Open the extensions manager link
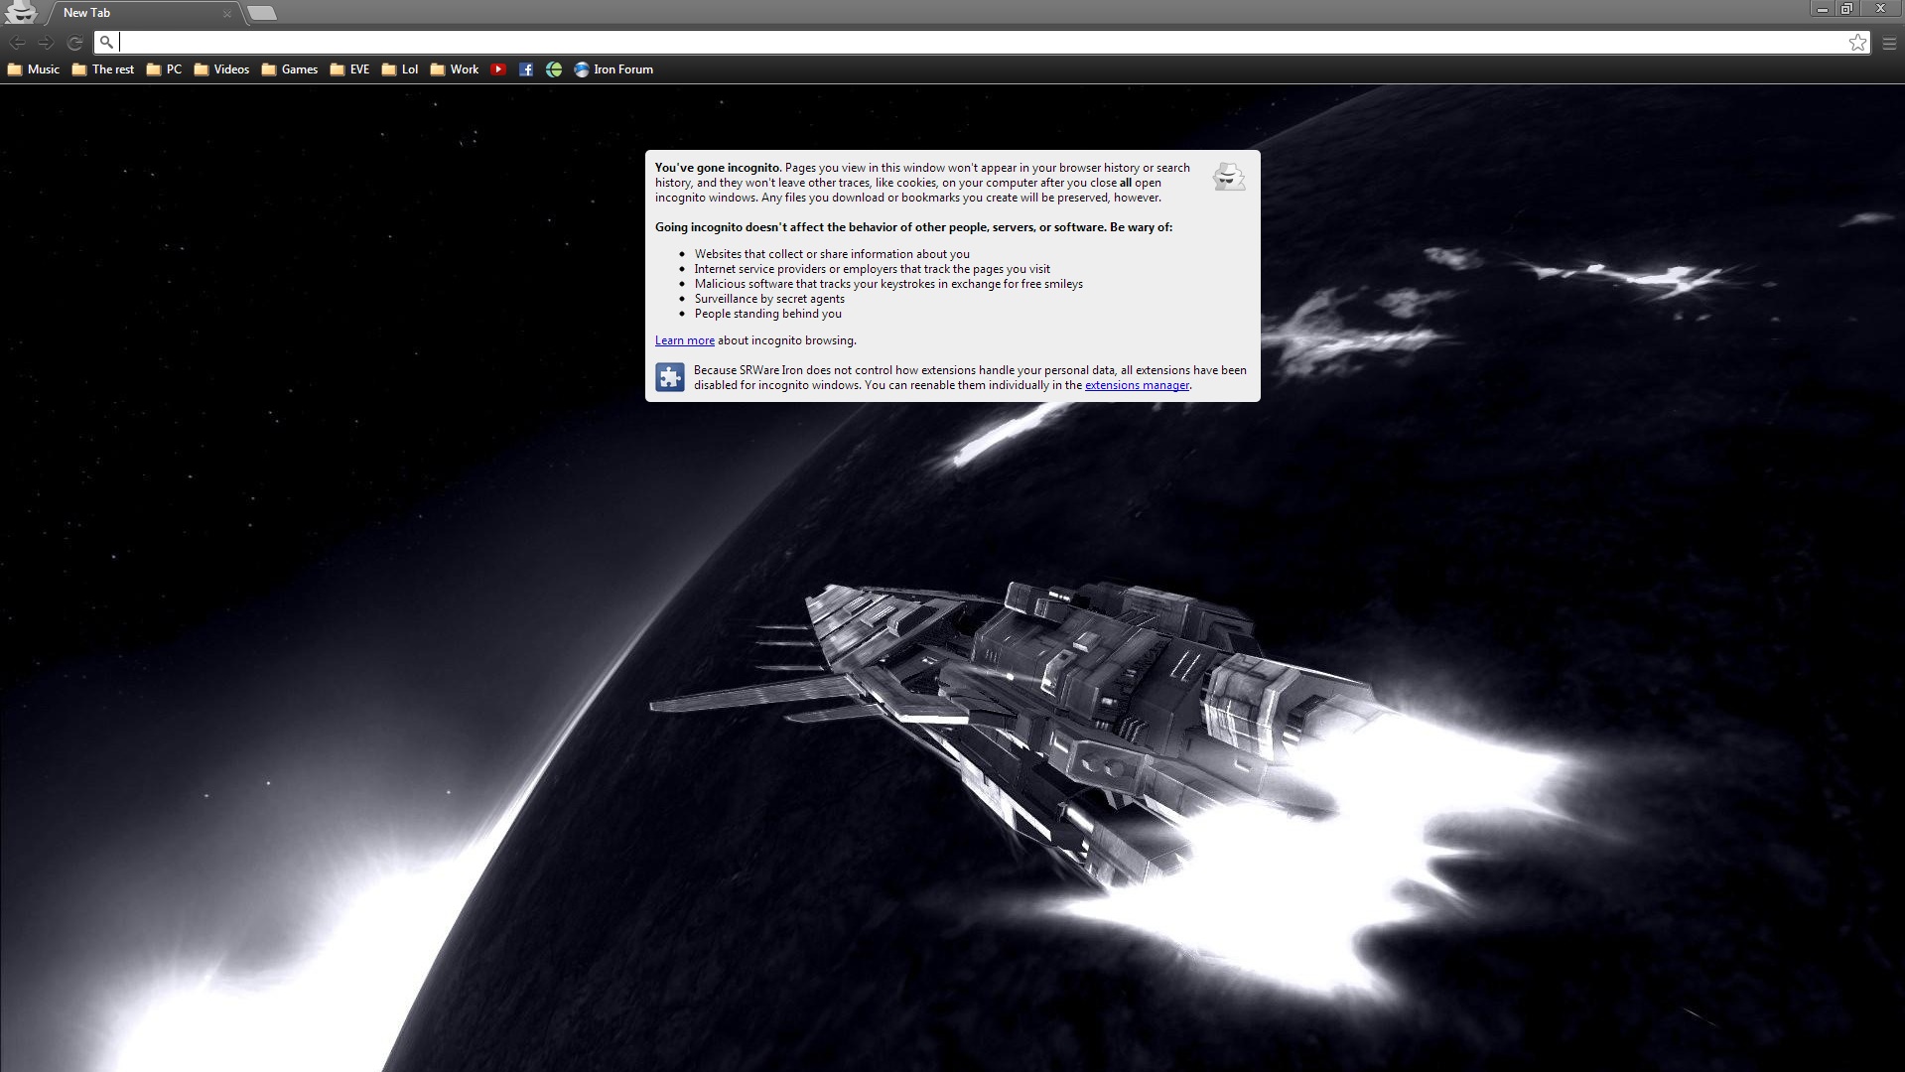This screenshot has width=1905, height=1072. click(x=1137, y=385)
